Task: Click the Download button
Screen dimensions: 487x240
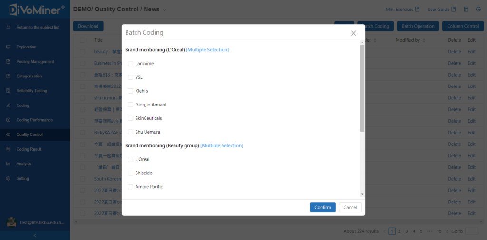Action: (88, 26)
